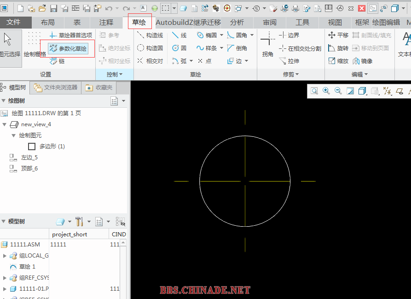Click 草绘器首选项 preferences button
Screen dimensions: 411x299
point(71,35)
